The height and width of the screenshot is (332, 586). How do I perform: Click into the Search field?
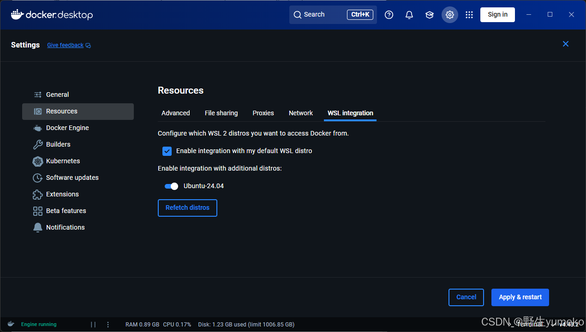point(333,15)
